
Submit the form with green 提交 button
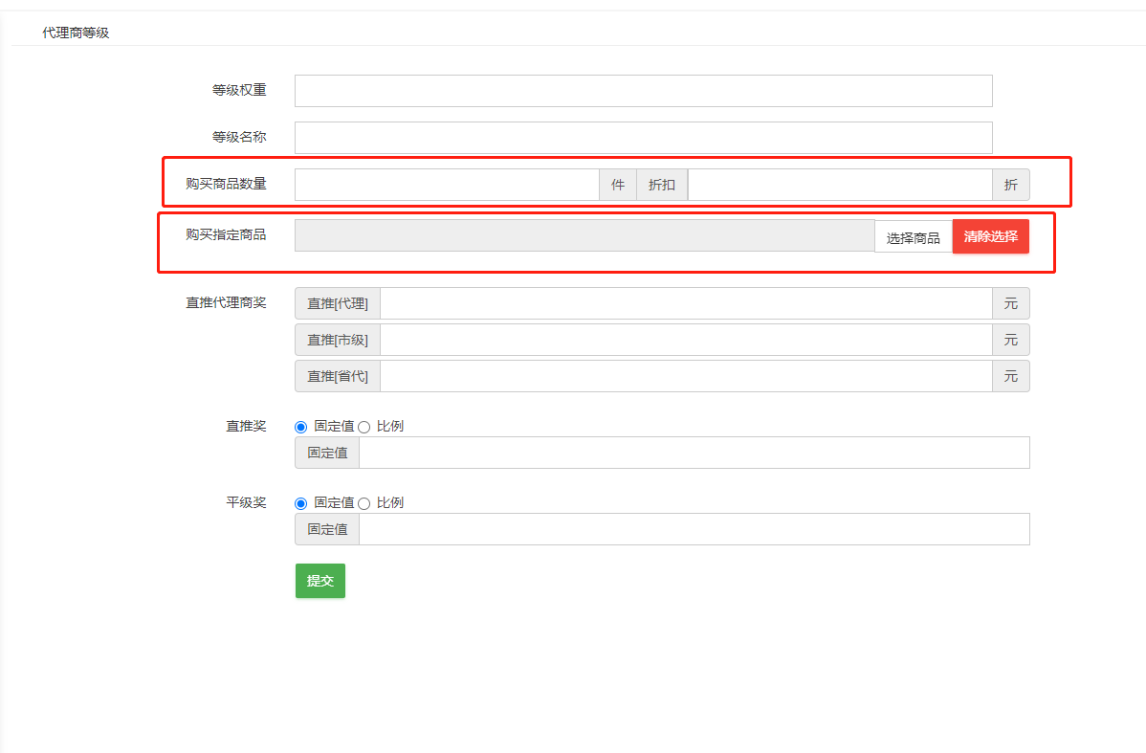(x=320, y=581)
